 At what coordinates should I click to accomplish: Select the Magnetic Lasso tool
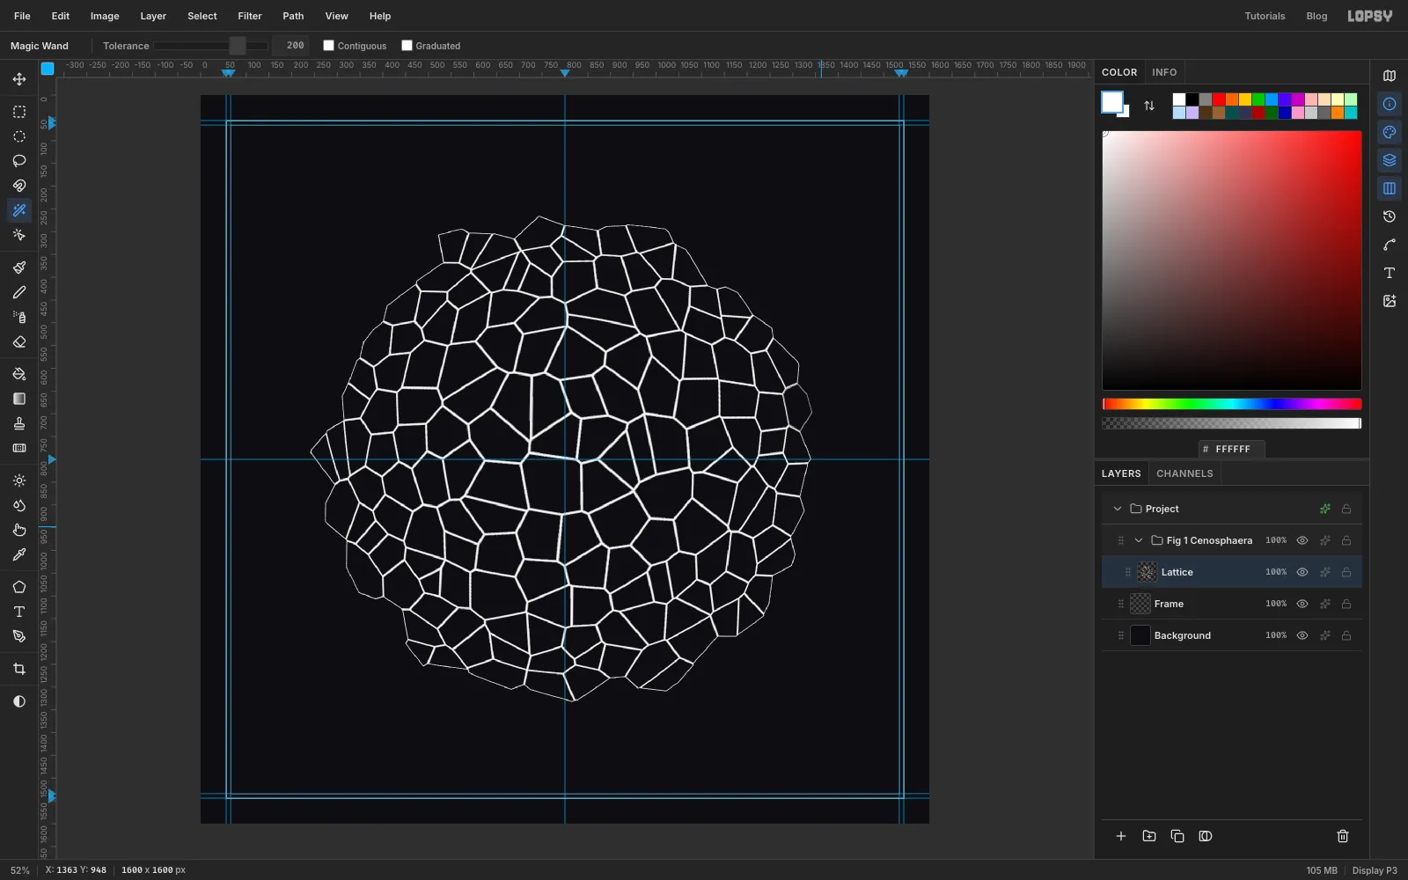coord(19,186)
